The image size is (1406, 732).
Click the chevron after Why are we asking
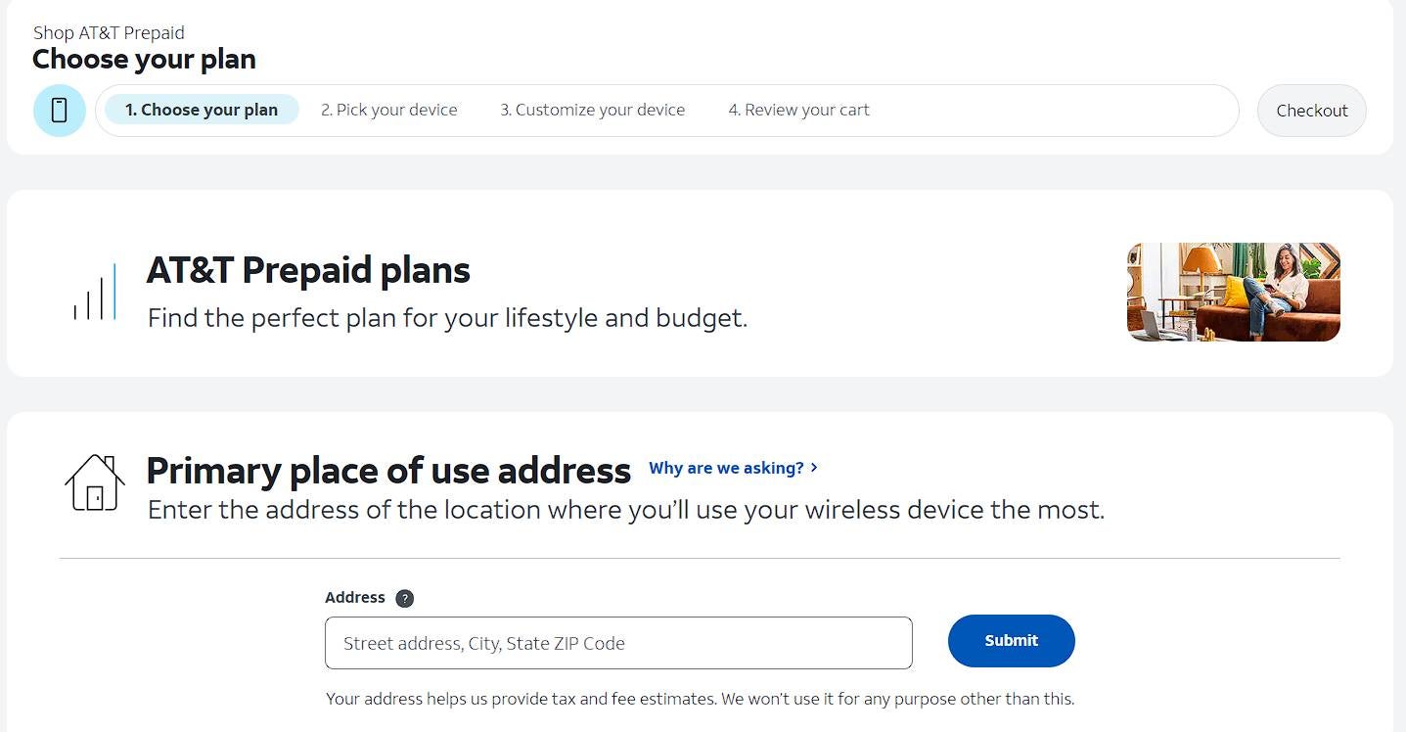(813, 468)
